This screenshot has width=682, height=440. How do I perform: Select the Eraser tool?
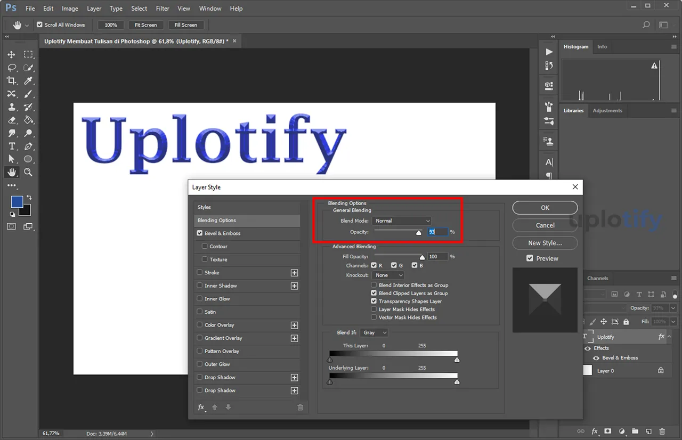pos(11,120)
